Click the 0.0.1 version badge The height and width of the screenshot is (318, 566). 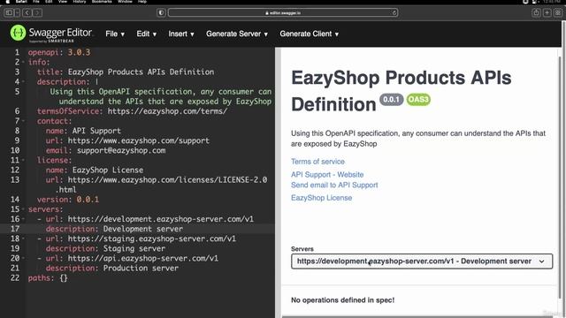click(391, 100)
